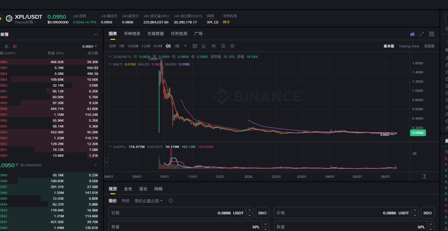Viewport: 448px width, 231px height.
Task: Select the 全仓 margin tab
Action: point(128,189)
